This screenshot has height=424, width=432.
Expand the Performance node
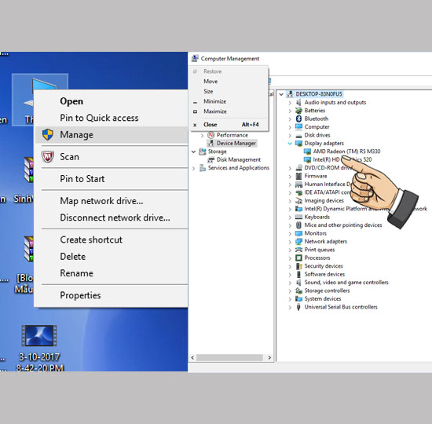click(202, 135)
